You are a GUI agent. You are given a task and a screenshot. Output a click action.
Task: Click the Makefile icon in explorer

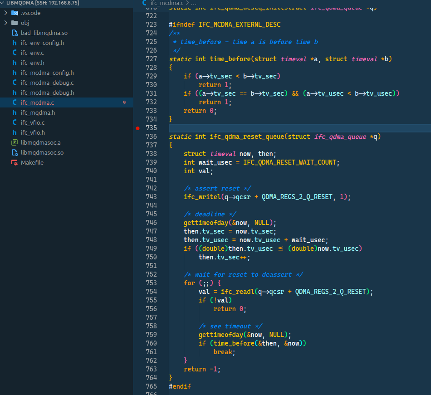(x=15, y=163)
